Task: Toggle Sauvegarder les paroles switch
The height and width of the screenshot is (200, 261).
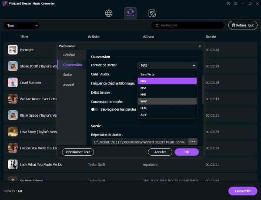Action: [94, 109]
